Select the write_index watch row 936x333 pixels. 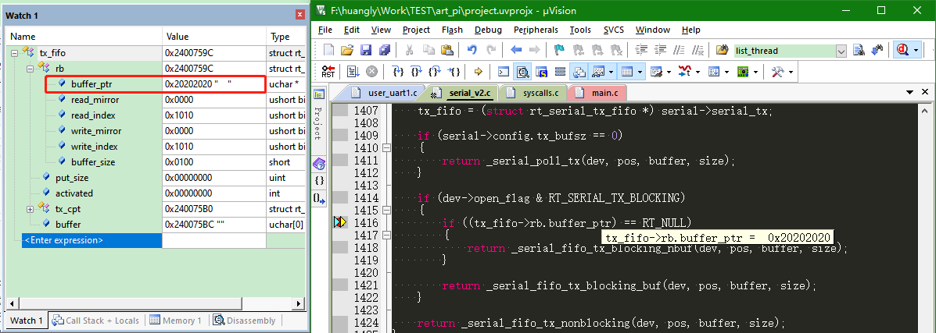(x=155, y=147)
